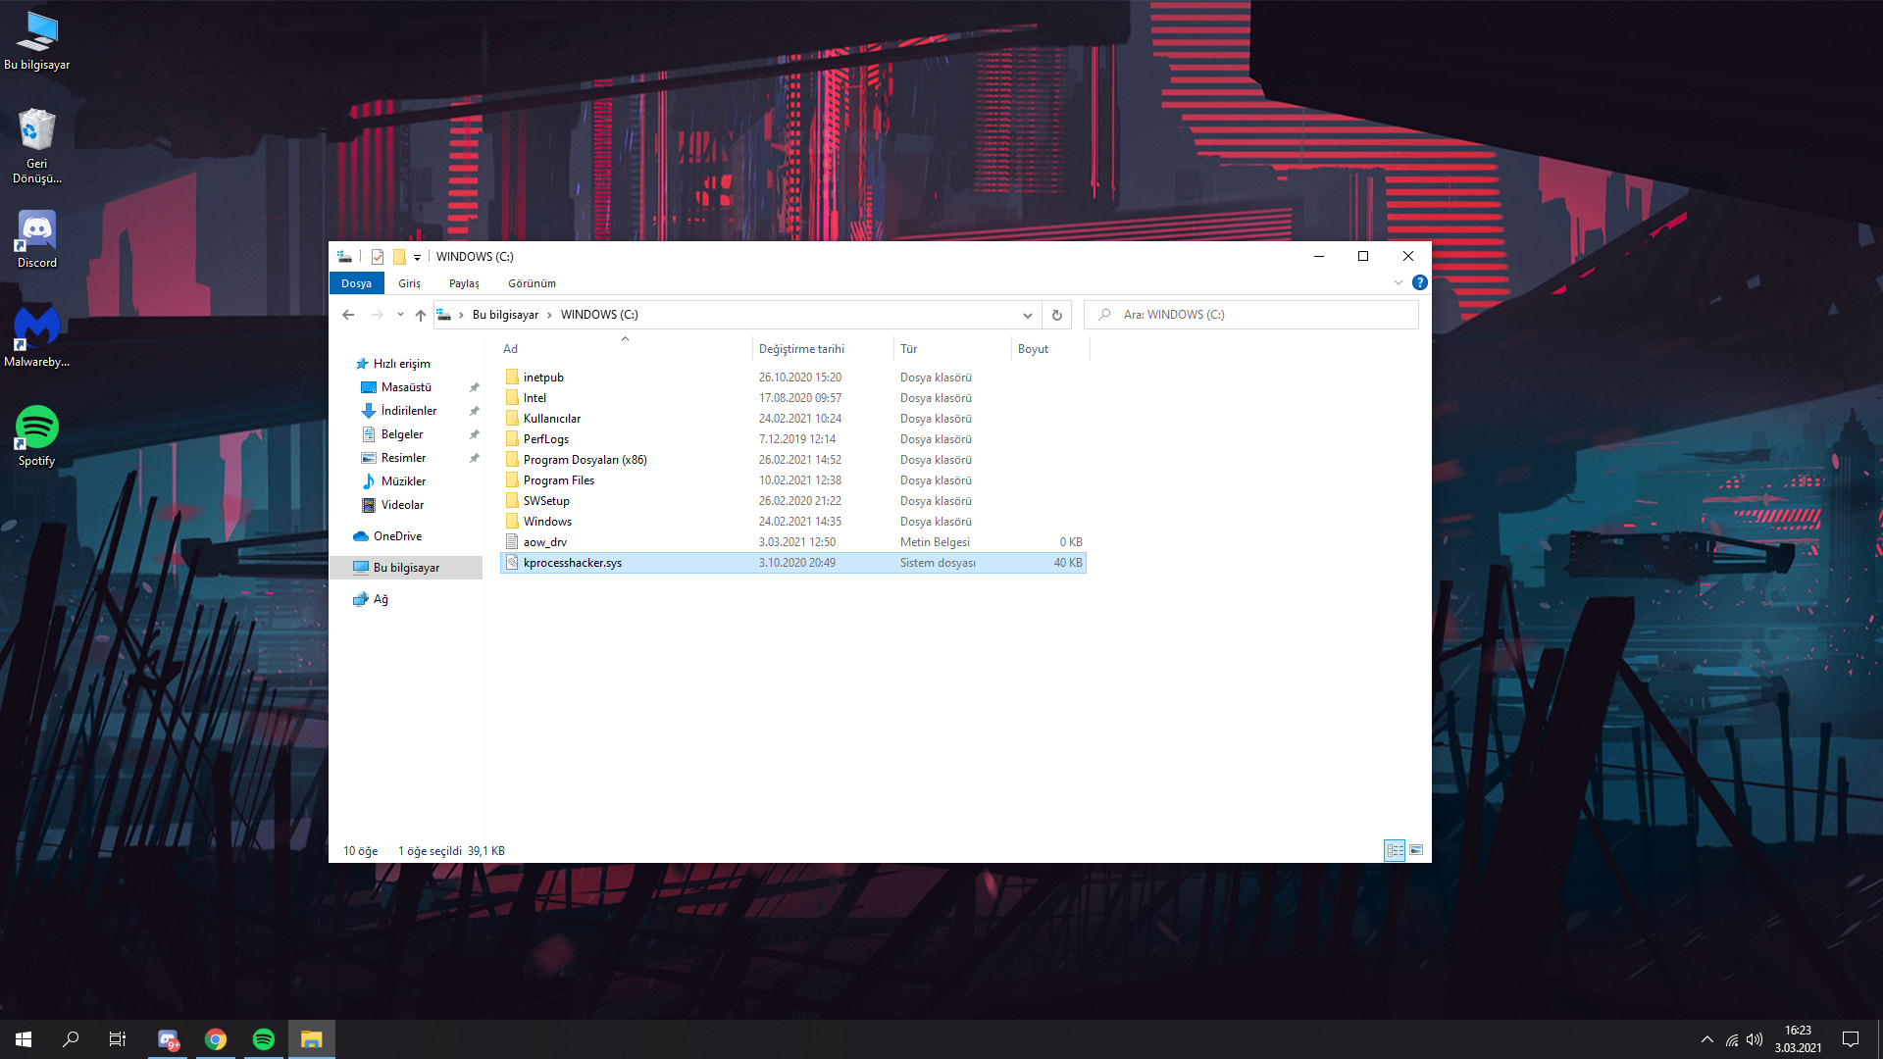This screenshot has width=1883, height=1059.
Task: Unpin Masaüstü pin icon in sidebar
Action: pyautogui.click(x=475, y=387)
